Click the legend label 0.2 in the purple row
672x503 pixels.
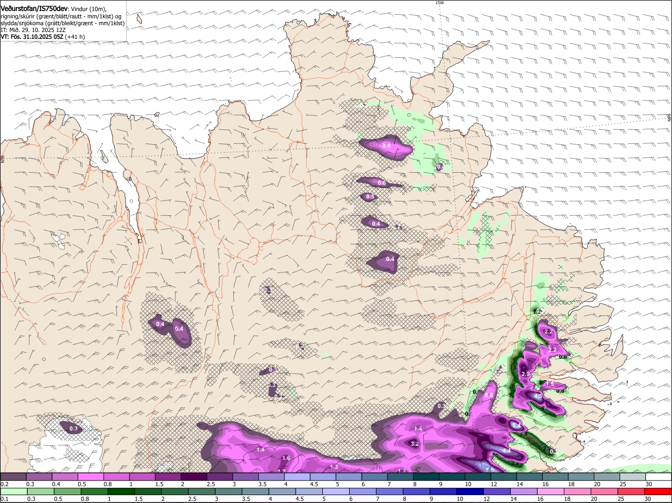[x=4, y=484]
